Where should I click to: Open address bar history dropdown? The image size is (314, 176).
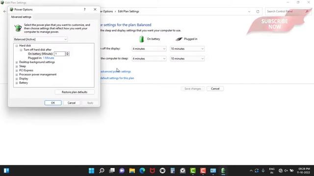[x=249, y=12]
